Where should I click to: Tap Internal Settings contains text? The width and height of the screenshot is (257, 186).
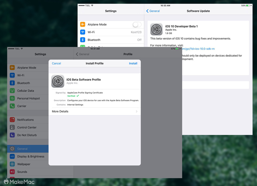75,104
